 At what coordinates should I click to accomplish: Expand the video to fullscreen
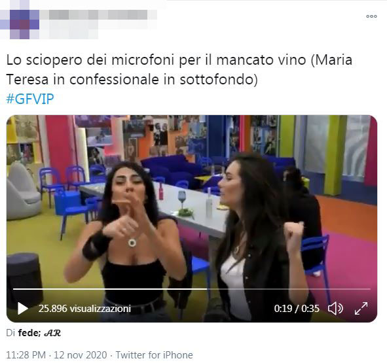(361, 309)
